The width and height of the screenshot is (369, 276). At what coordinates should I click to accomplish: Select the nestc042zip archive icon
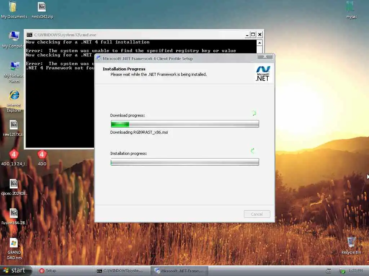coord(42,10)
